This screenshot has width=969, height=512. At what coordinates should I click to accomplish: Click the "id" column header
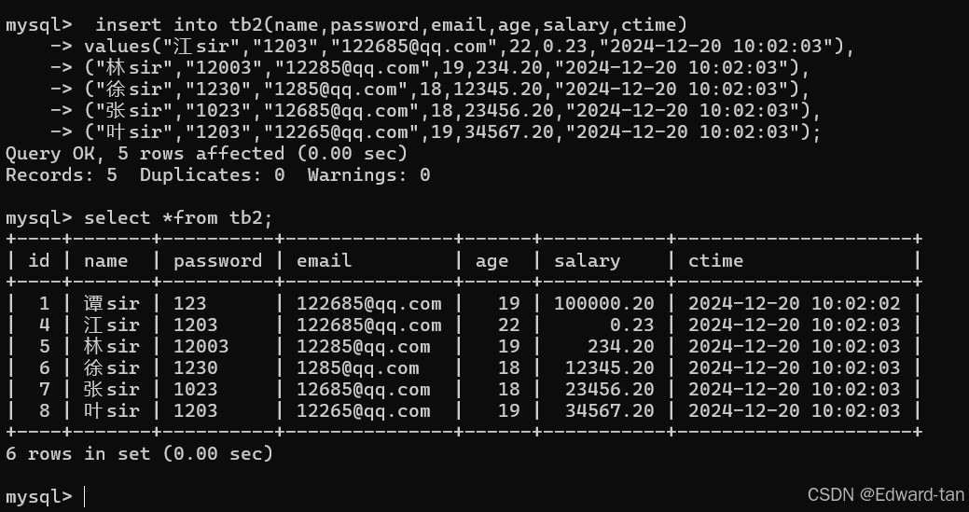[x=39, y=260]
